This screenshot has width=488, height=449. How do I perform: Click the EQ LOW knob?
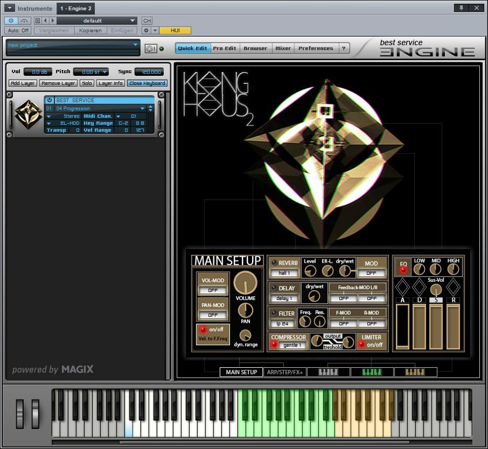(419, 269)
